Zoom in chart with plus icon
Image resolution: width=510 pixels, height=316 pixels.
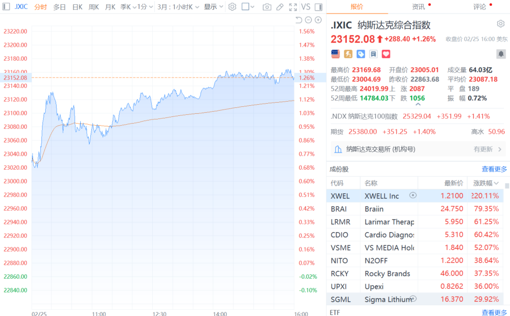pos(318,20)
